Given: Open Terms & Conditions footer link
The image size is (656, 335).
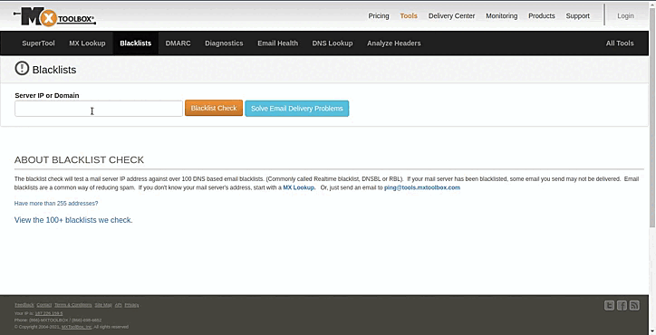Looking at the screenshot, I should [x=73, y=305].
